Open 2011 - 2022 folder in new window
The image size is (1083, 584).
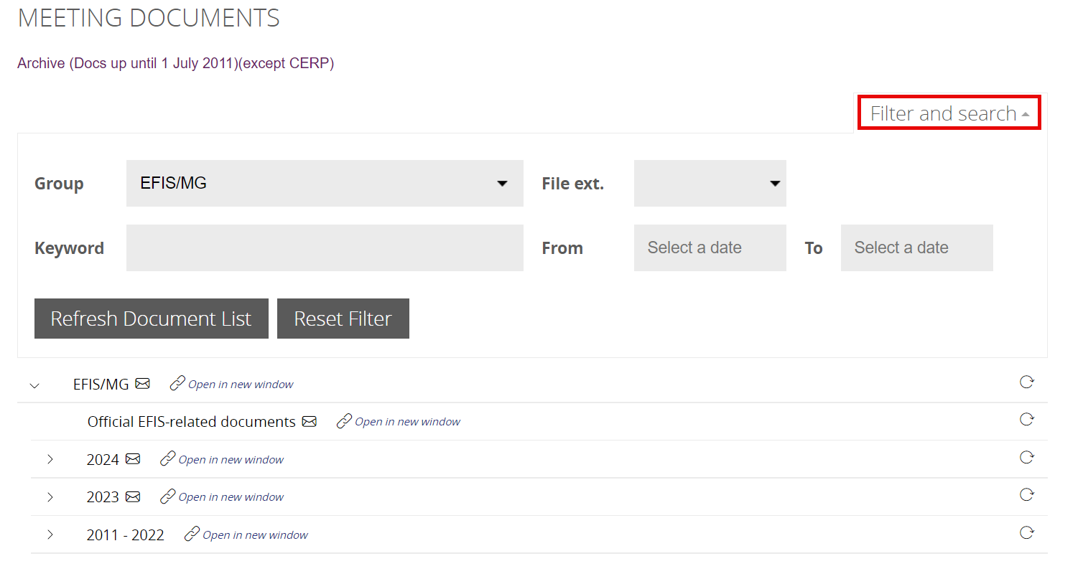pyautogui.click(x=246, y=534)
